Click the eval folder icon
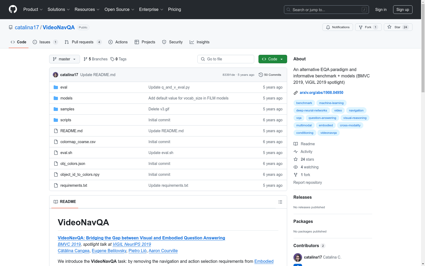Viewport: 425px width, 266px height. click(56, 87)
